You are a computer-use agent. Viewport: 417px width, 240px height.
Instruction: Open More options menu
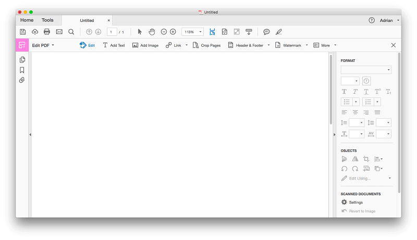point(325,45)
